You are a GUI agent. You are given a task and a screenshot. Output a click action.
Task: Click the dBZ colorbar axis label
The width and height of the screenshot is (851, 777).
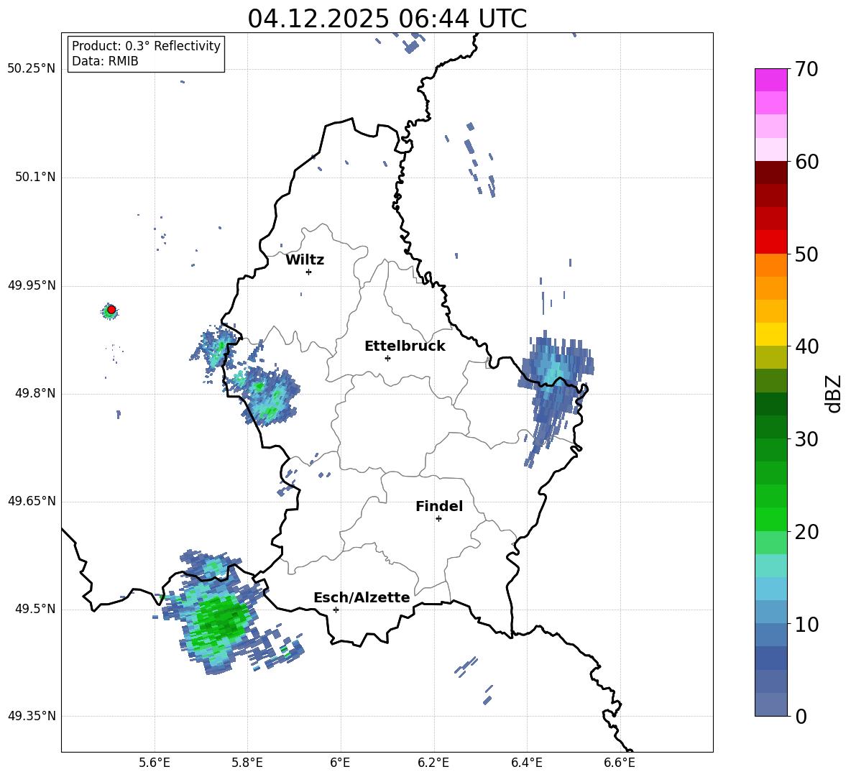(x=834, y=393)
